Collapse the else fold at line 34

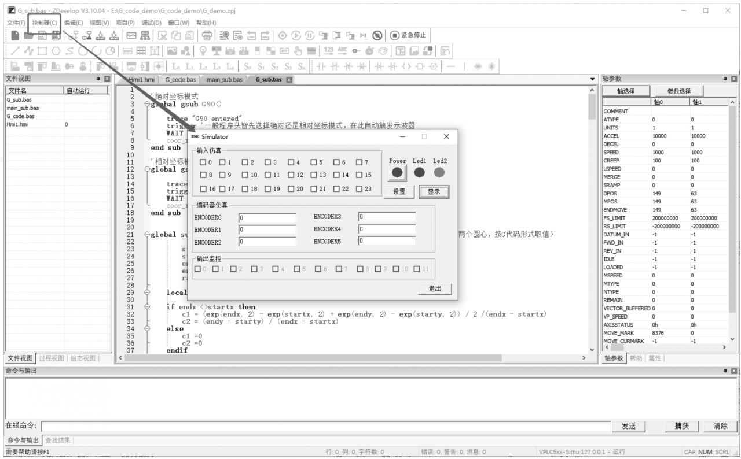(146, 328)
